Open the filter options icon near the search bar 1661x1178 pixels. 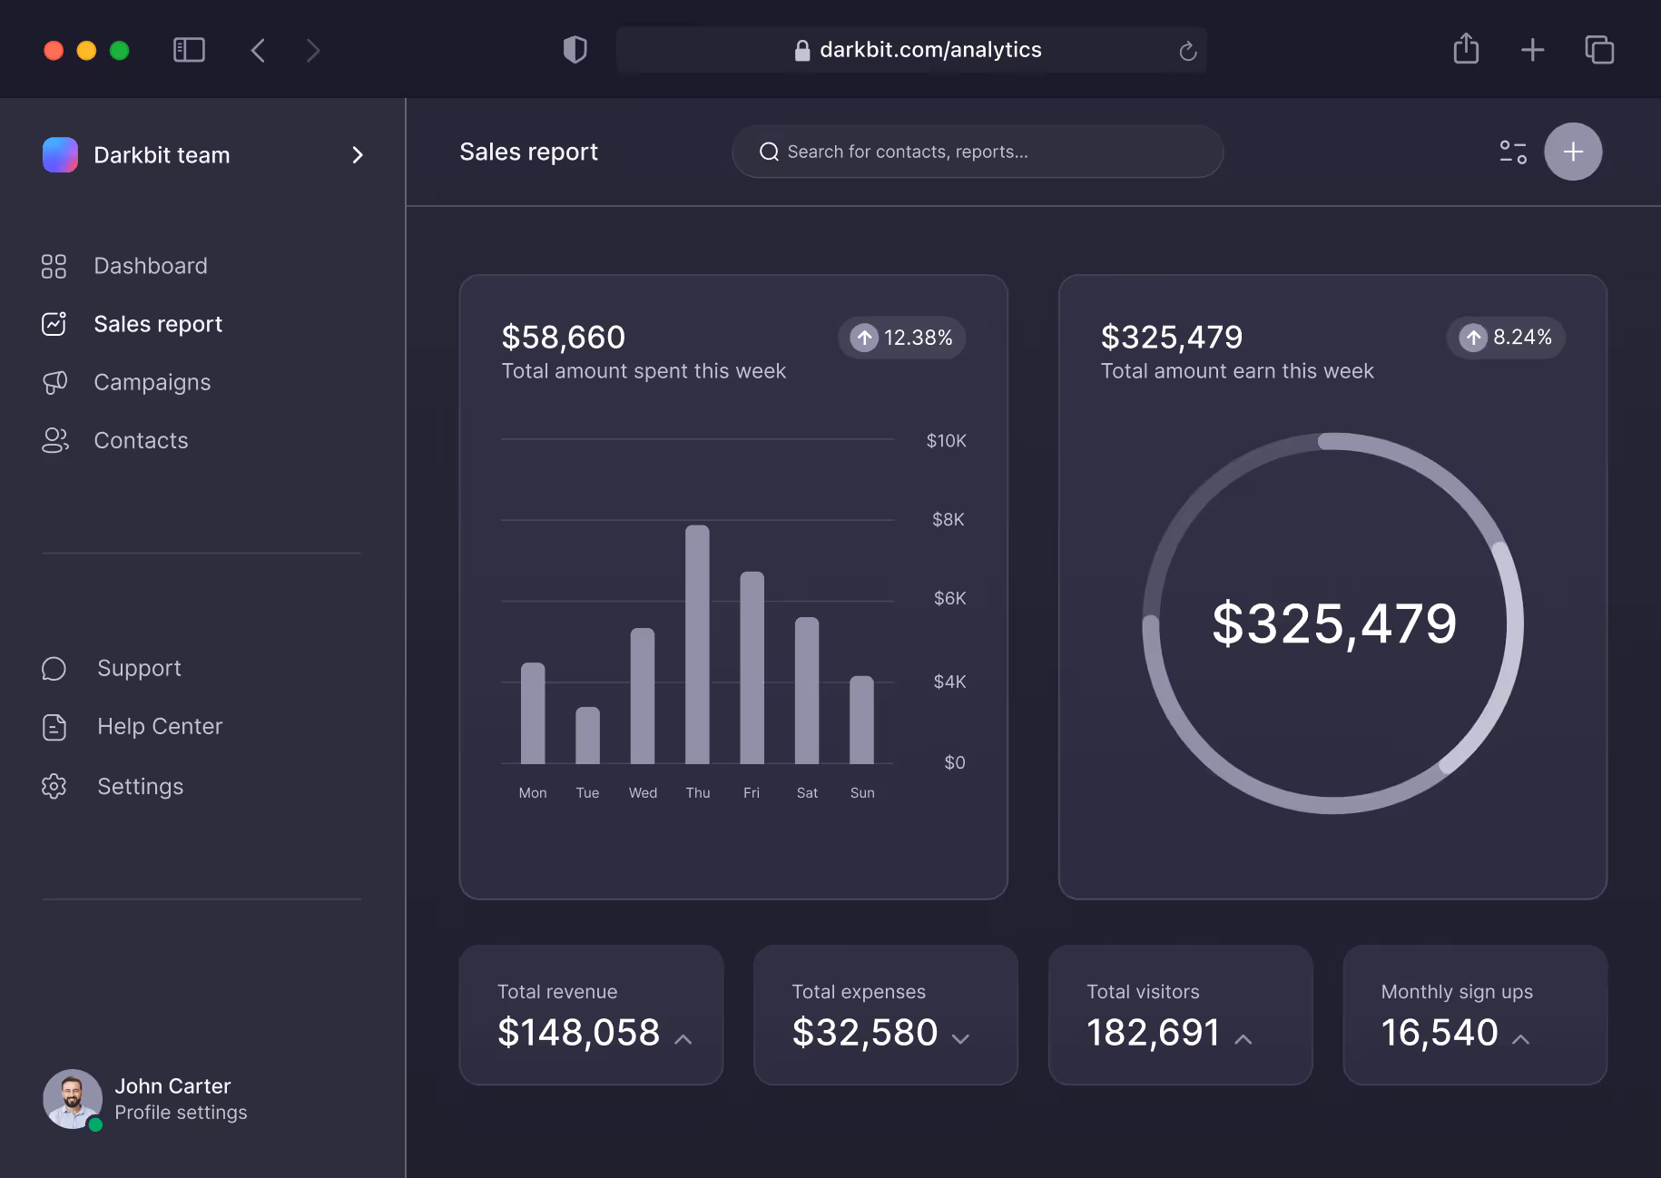point(1512,152)
